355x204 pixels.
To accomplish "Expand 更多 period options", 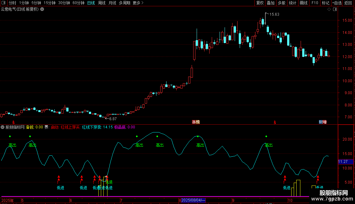I will [x=138, y=3].
